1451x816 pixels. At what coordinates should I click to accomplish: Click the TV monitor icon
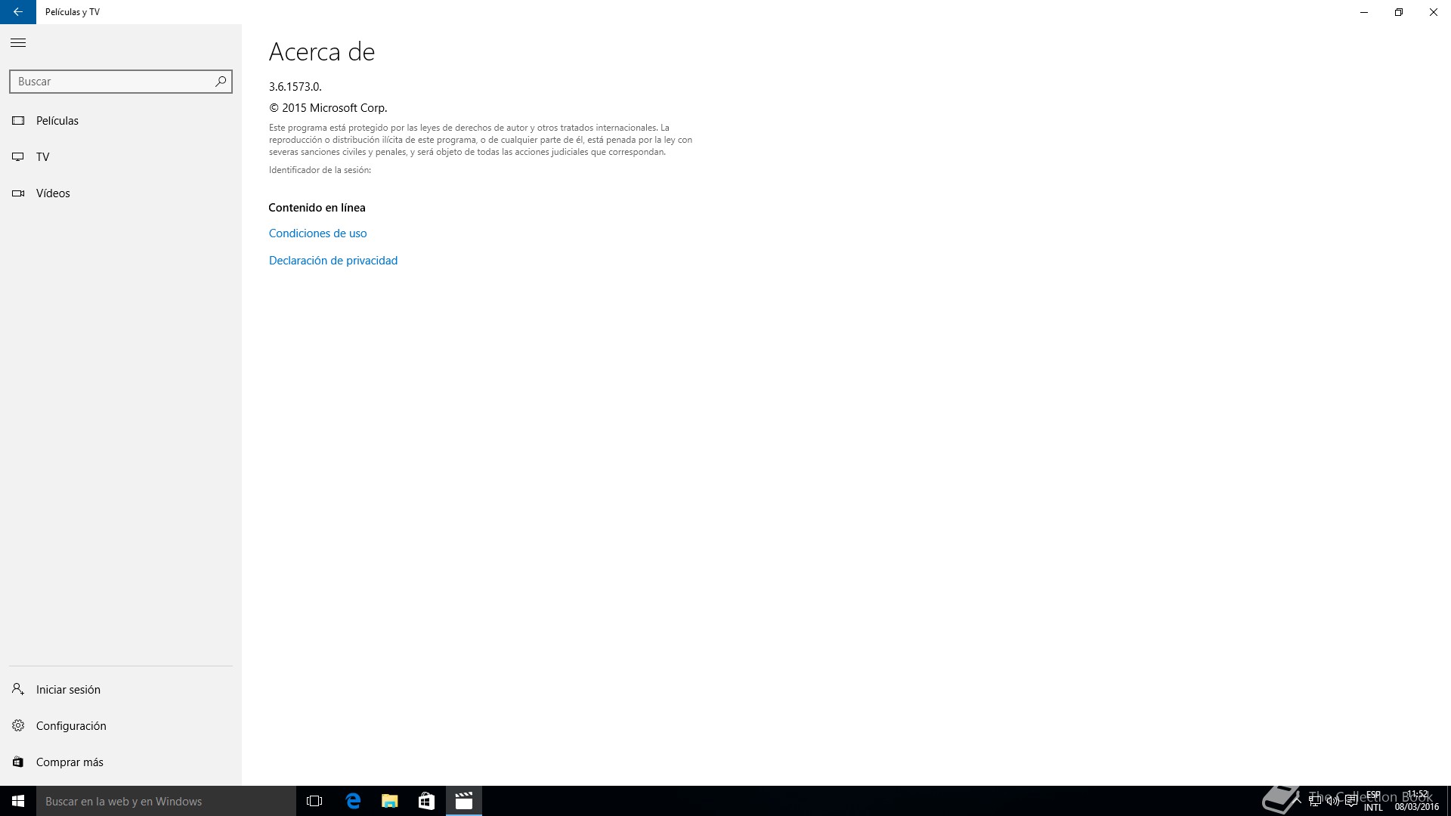(x=18, y=157)
